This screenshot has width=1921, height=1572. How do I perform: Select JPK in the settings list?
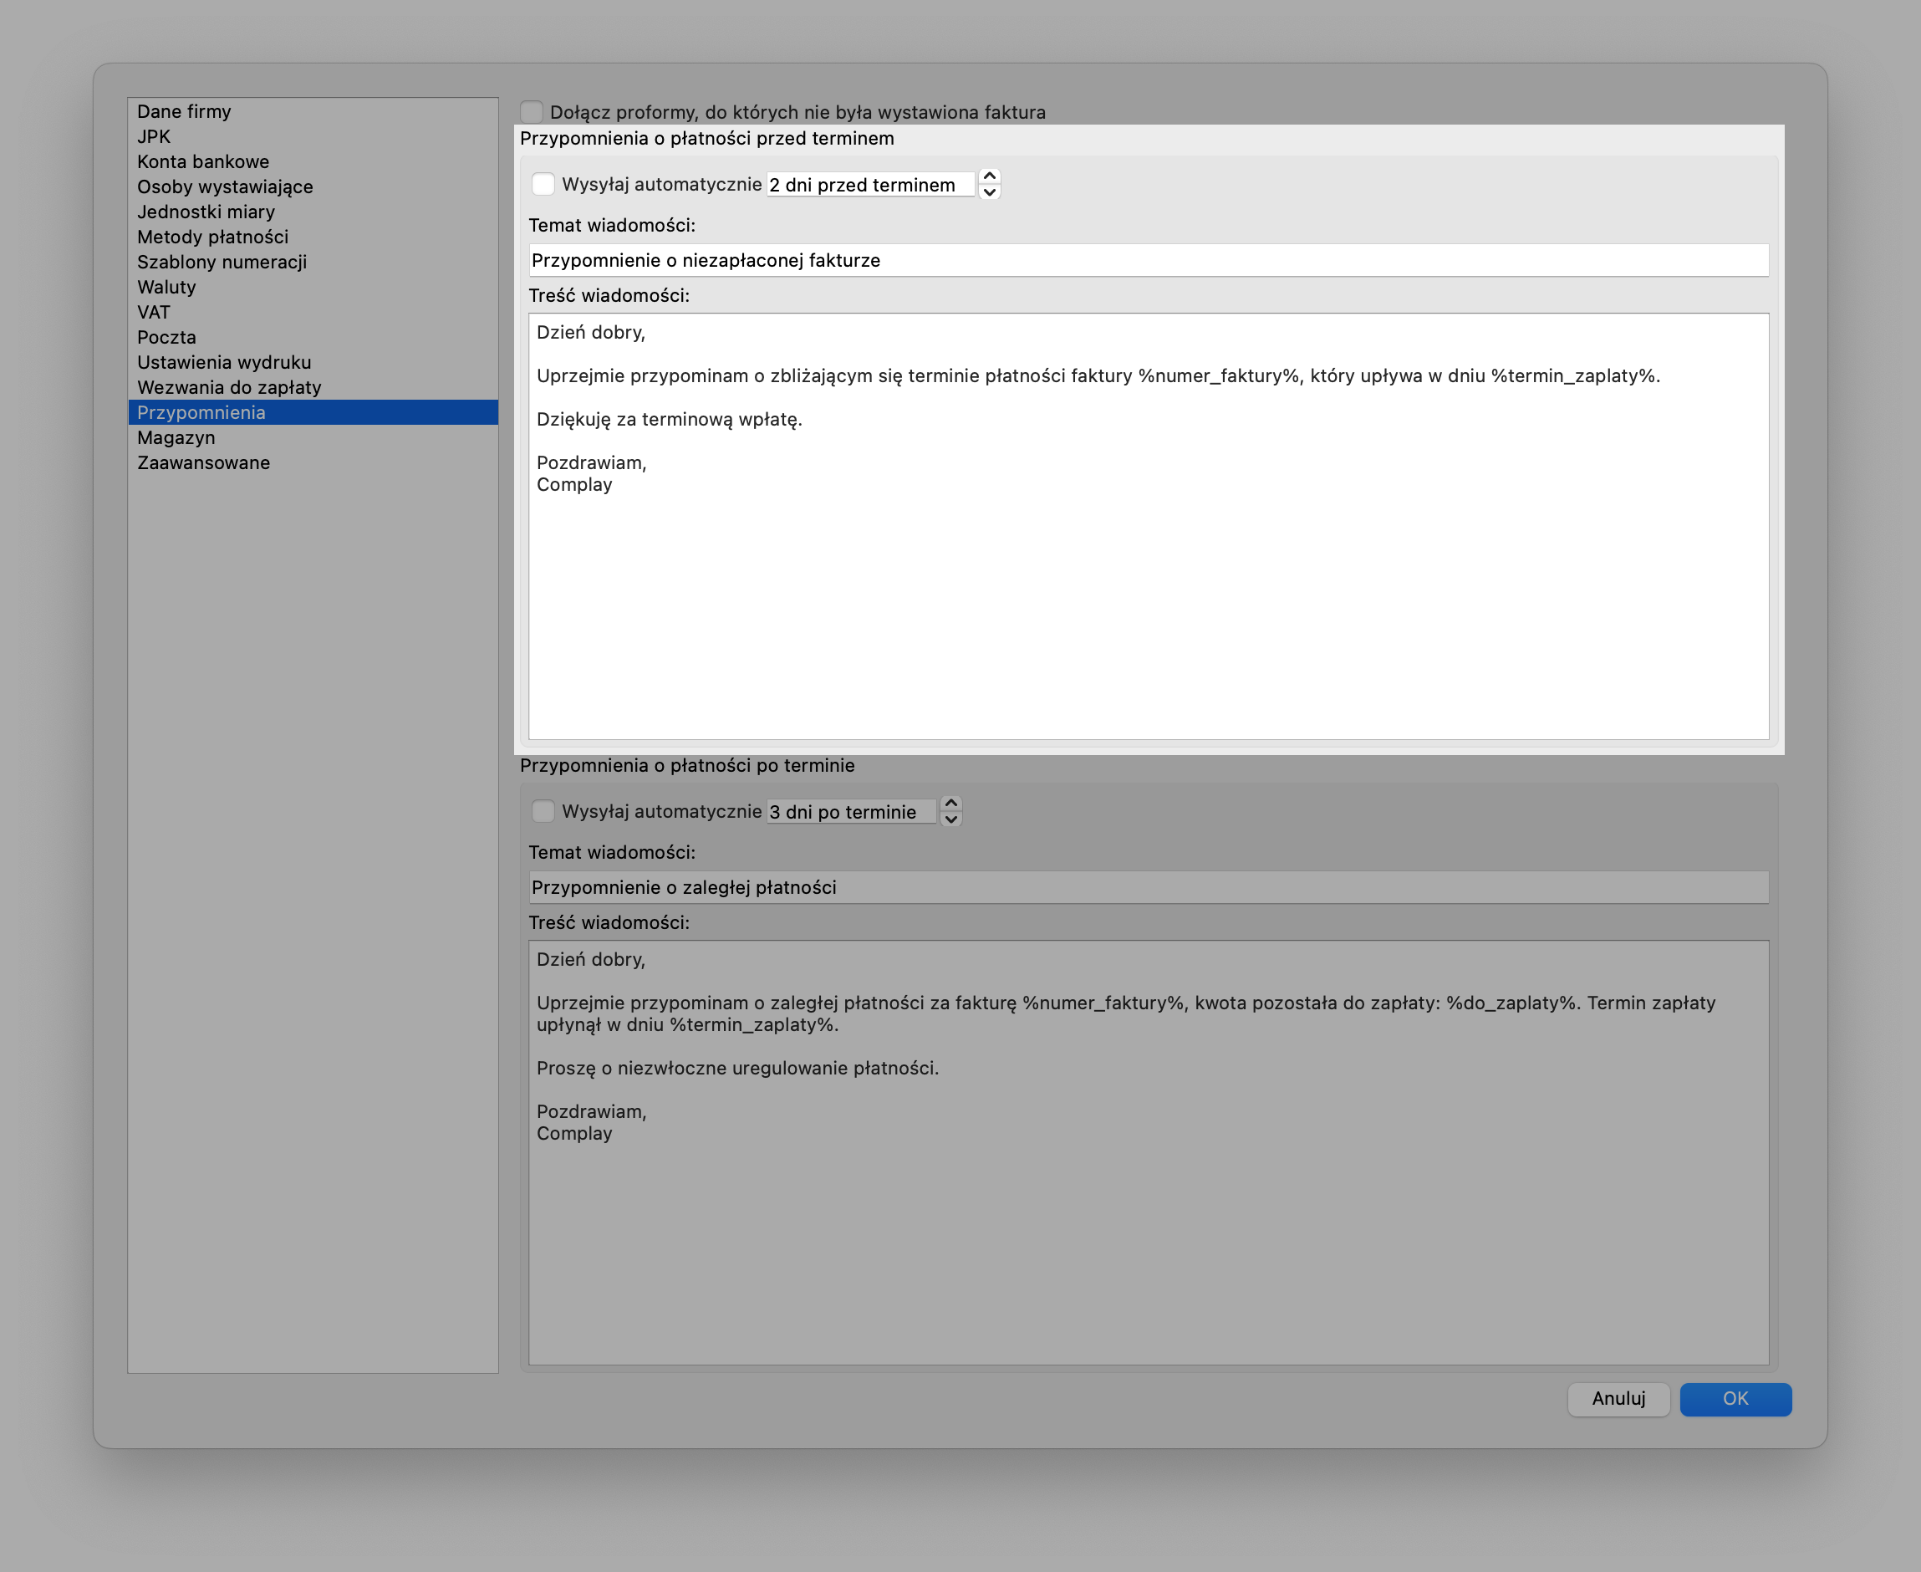[313, 137]
